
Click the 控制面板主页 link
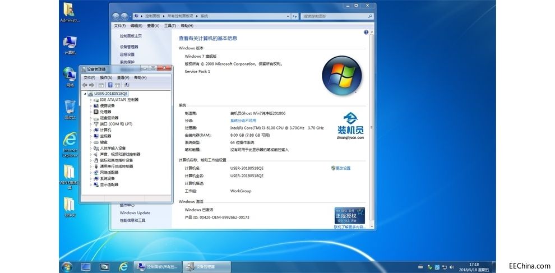click(x=131, y=36)
